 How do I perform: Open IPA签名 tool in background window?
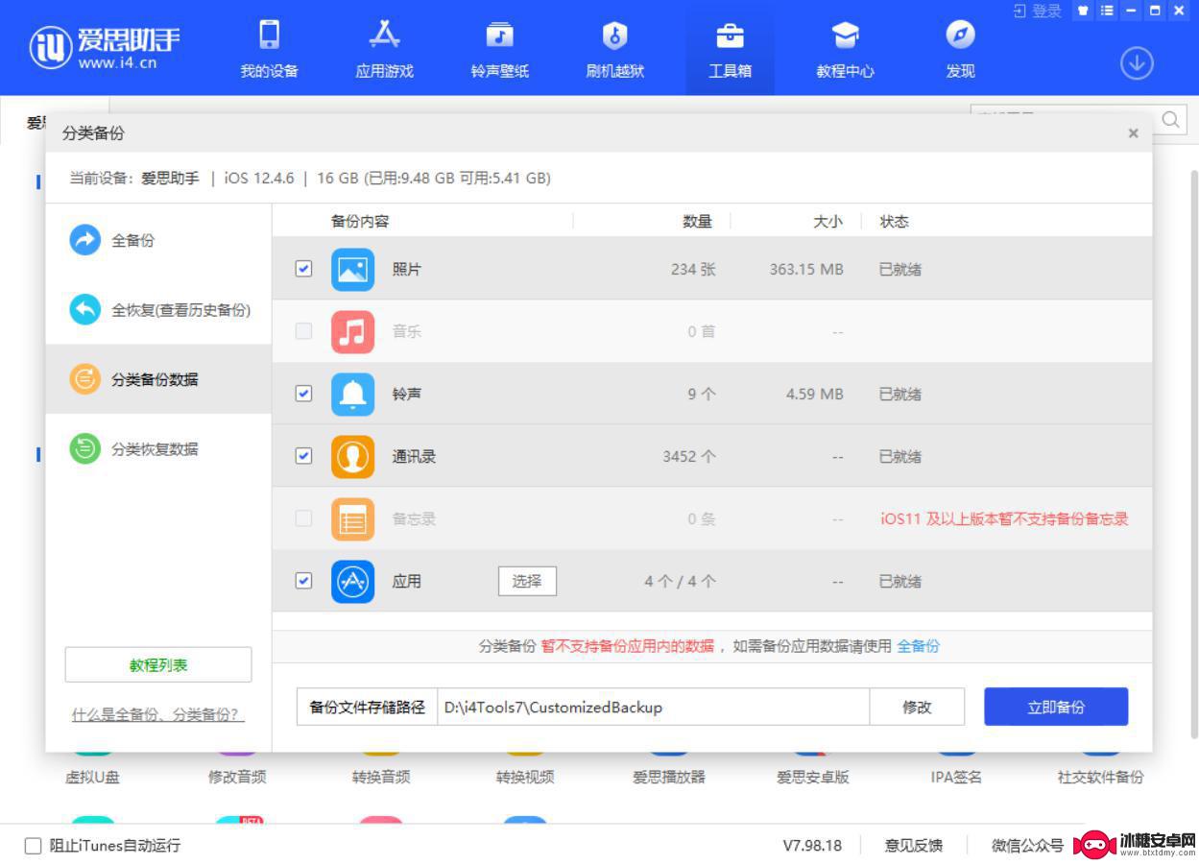click(956, 777)
